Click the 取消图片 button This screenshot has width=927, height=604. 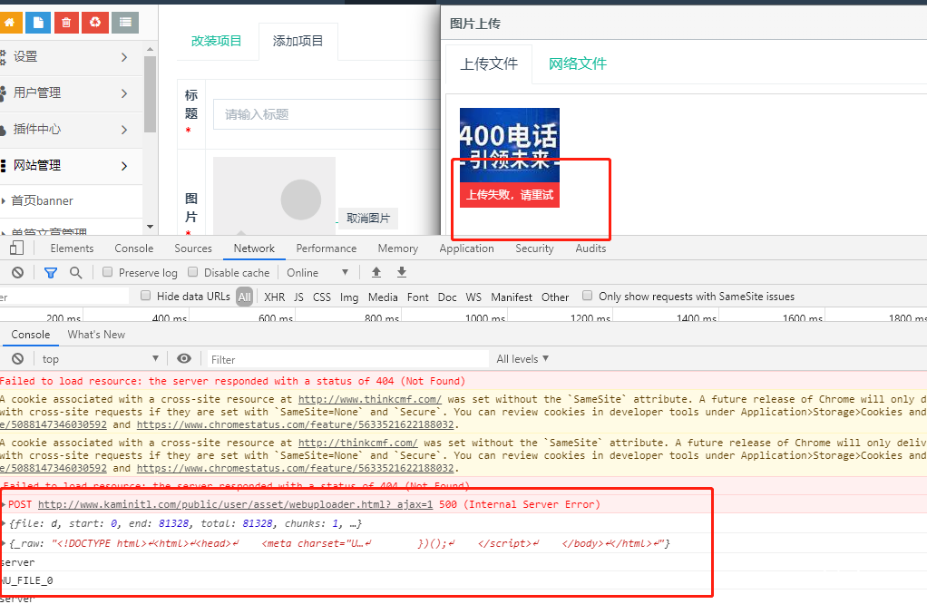tap(368, 218)
